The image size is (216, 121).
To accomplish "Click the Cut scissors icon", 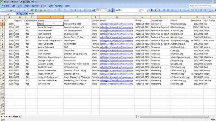I will (x=41, y=10).
